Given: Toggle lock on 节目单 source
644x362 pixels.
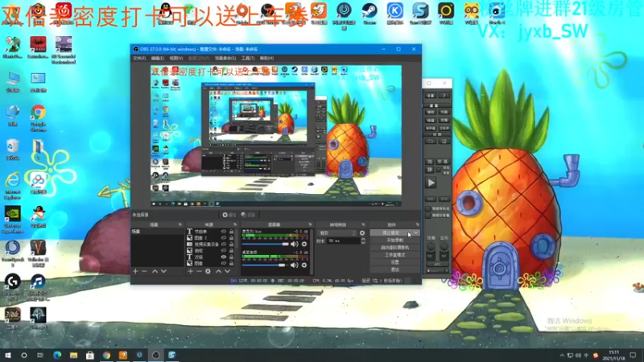Looking at the screenshot, I should pyautogui.click(x=231, y=232).
